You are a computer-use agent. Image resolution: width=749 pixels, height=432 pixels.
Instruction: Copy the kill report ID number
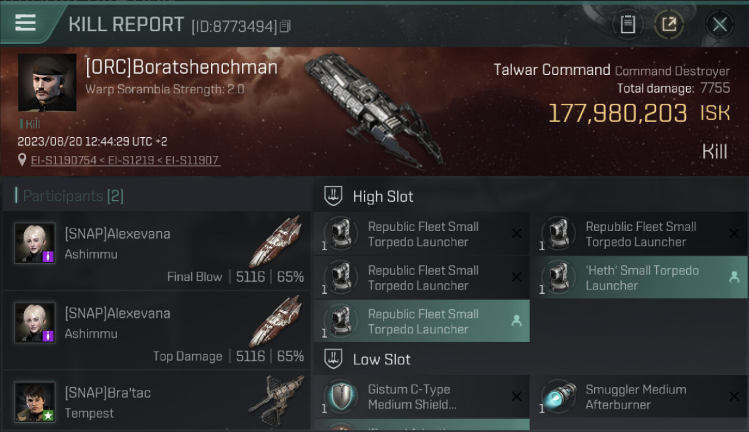click(286, 26)
